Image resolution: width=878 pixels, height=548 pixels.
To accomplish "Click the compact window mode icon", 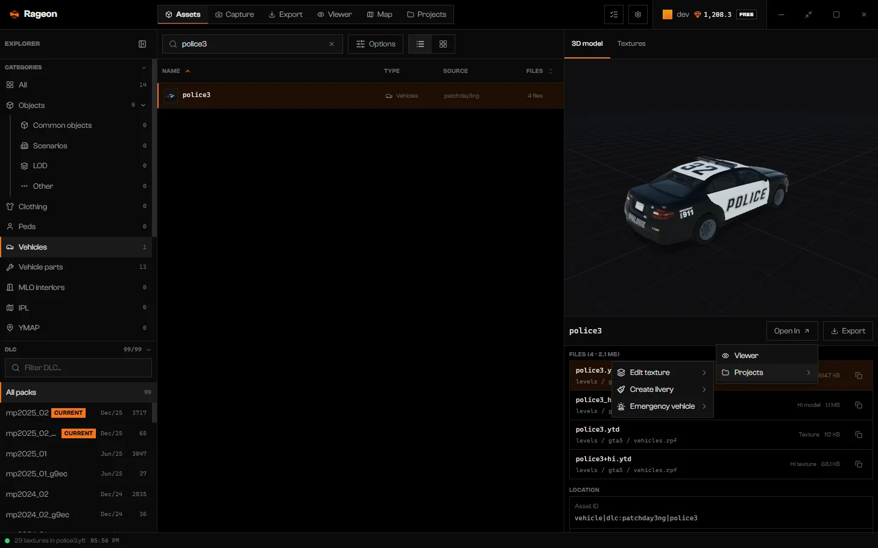I will [809, 14].
